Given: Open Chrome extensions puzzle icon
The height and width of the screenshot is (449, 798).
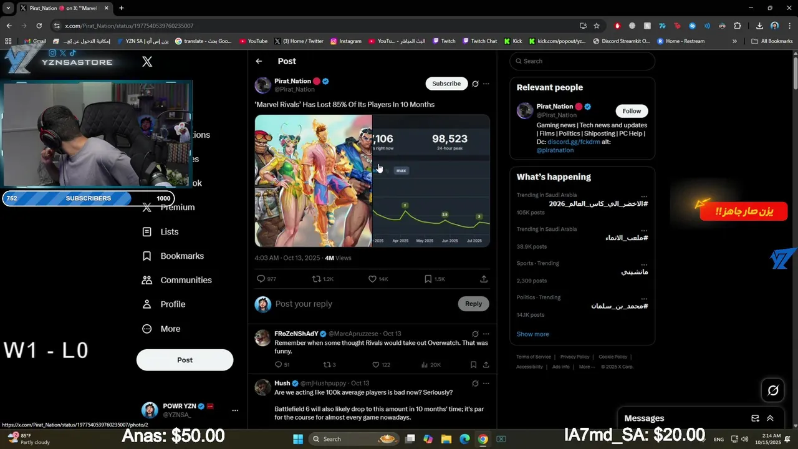Looking at the screenshot, I should pos(738,26).
